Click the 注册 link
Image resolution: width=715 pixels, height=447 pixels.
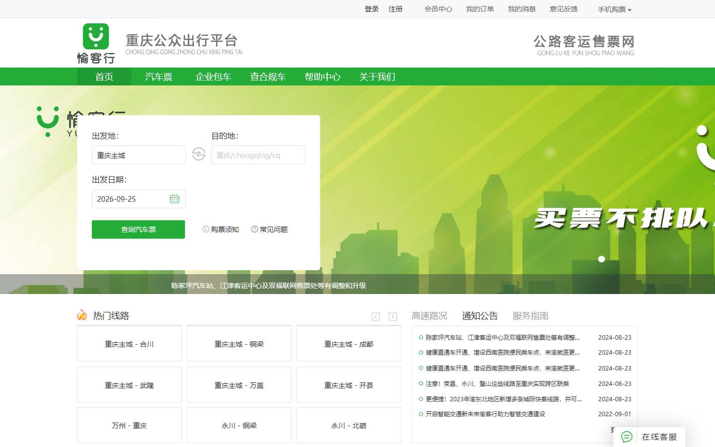pyautogui.click(x=396, y=9)
